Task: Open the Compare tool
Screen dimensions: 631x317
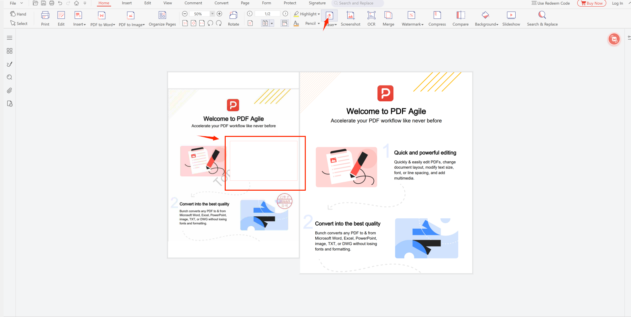Action: (x=460, y=18)
